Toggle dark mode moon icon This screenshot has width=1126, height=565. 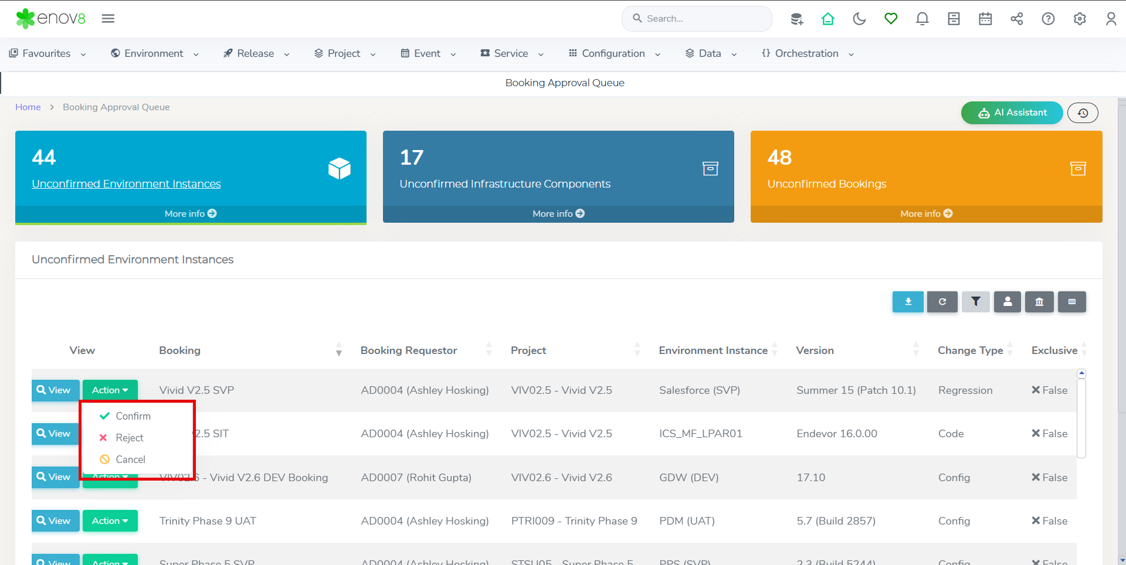tap(859, 19)
